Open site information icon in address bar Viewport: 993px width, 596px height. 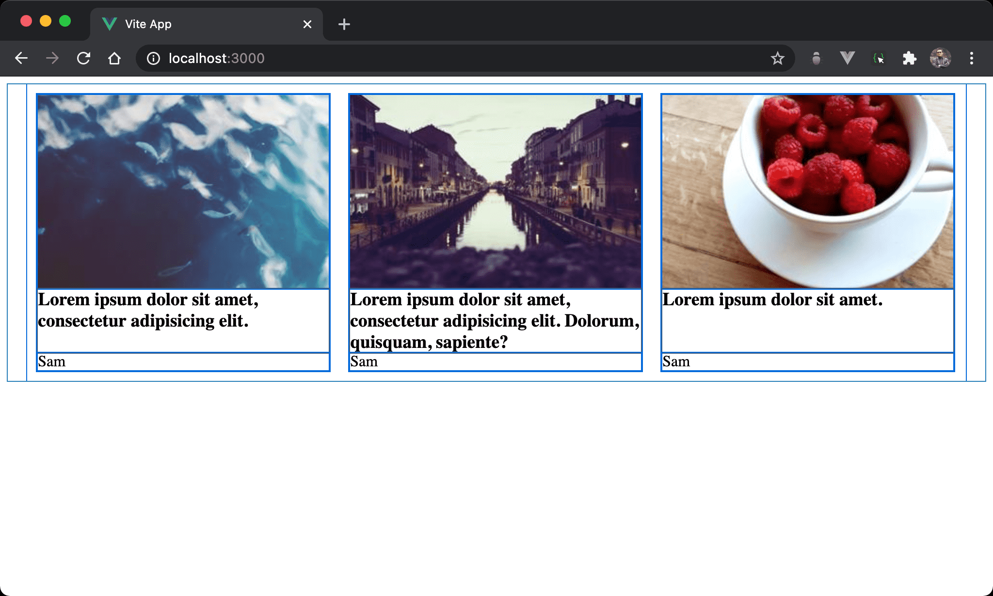click(x=153, y=59)
